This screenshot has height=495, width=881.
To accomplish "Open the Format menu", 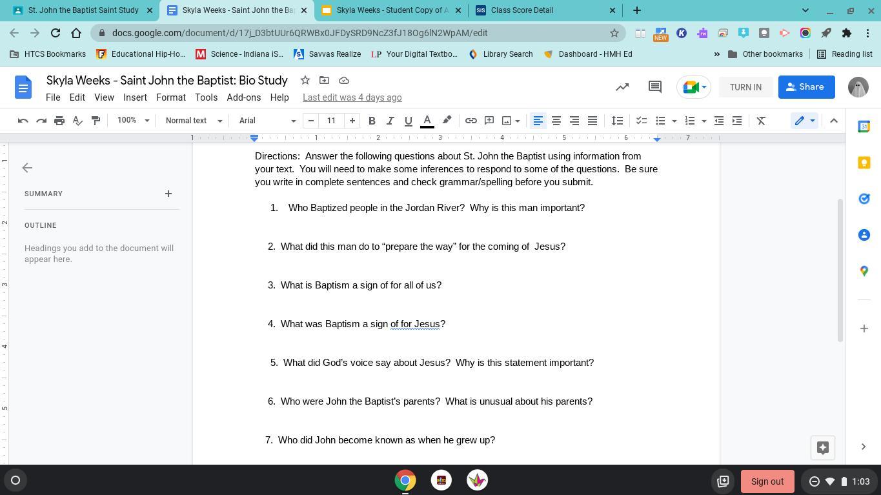I will (171, 97).
